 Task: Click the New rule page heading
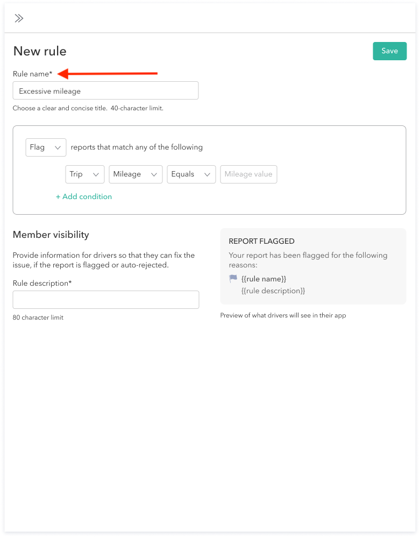pyautogui.click(x=40, y=51)
